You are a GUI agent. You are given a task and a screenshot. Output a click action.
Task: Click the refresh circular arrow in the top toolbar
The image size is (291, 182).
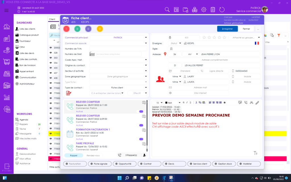coord(222,10)
